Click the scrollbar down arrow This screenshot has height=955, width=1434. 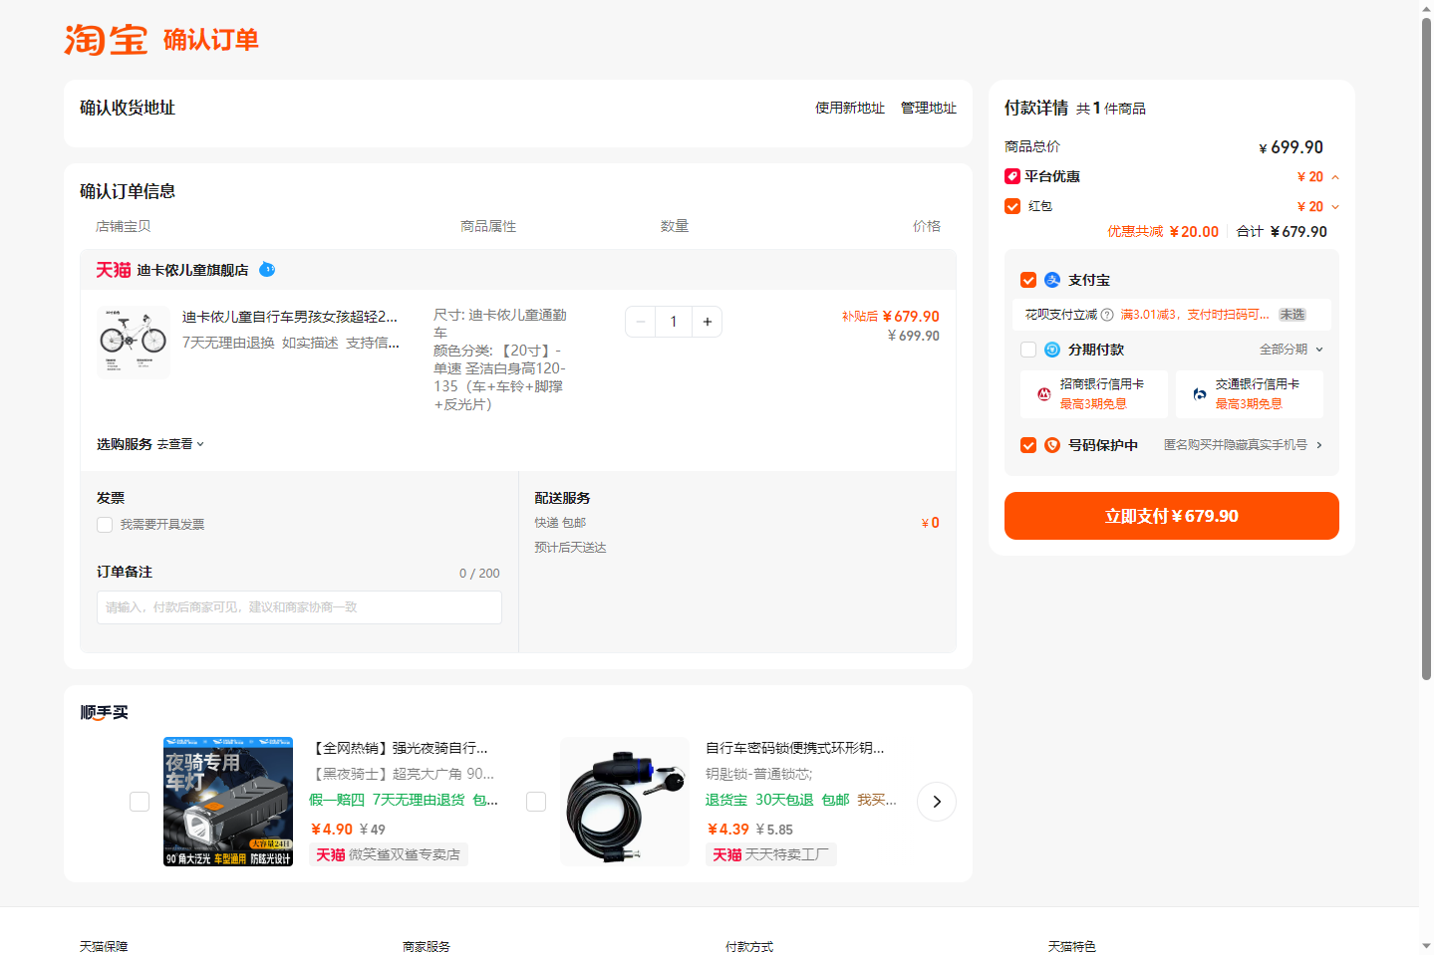click(1426, 947)
